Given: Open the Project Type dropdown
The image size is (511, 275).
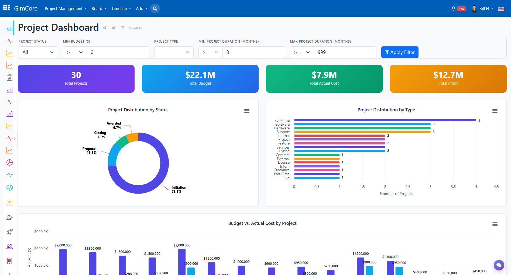Looking at the screenshot, I should [x=174, y=52].
